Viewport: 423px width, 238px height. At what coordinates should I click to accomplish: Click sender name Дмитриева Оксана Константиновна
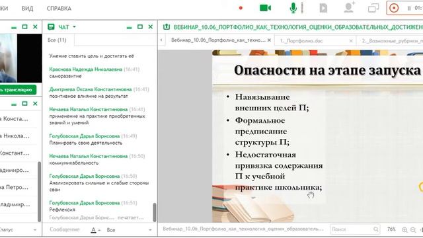91,89
